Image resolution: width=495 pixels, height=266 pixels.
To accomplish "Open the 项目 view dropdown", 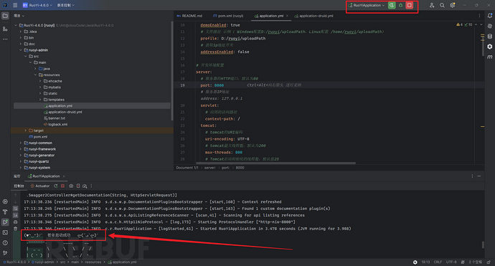I will [19, 16].
